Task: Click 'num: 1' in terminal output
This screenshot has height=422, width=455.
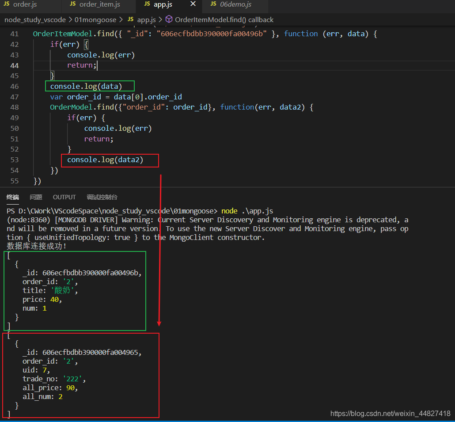Action: pyautogui.click(x=34, y=308)
